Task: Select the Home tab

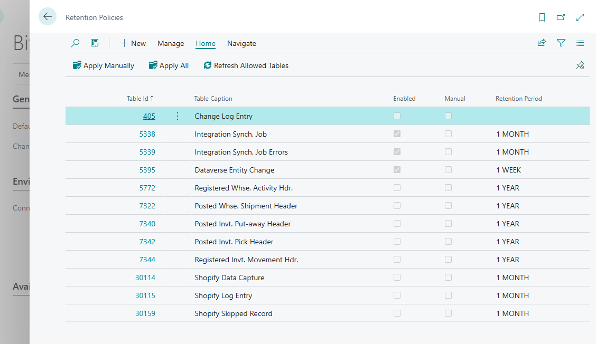Action: (206, 43)
